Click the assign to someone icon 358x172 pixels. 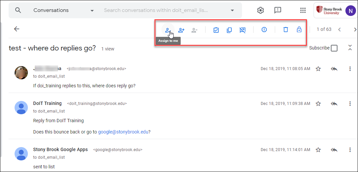point(181,30)
